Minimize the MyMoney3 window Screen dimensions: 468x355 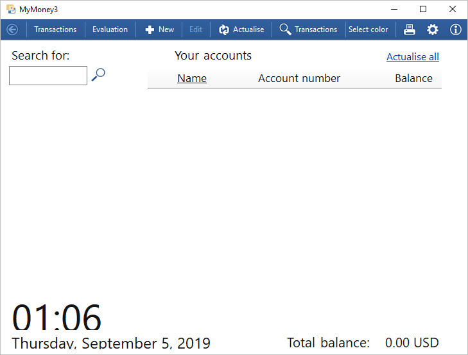click(x=394, y=9)
